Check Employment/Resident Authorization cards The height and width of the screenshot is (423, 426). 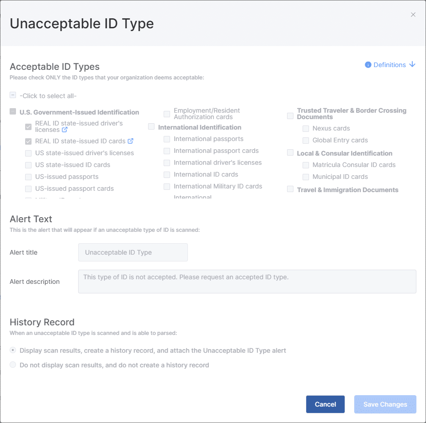coord(167,114)
